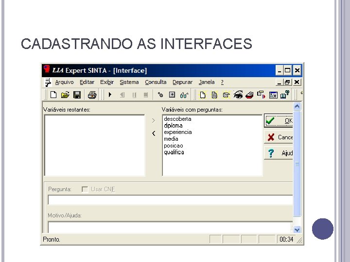Image resolution: width=350 pixels, height=262 pixels.
Task: Click the Ajuda help button
Action: pyautogui.click(x=279, y=153)
